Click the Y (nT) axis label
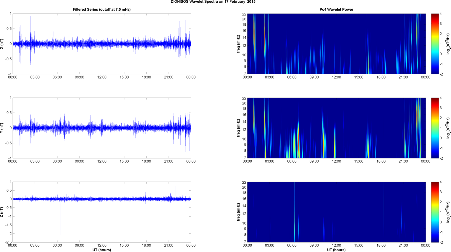This screenshot has width=451, height=252. 2,128
